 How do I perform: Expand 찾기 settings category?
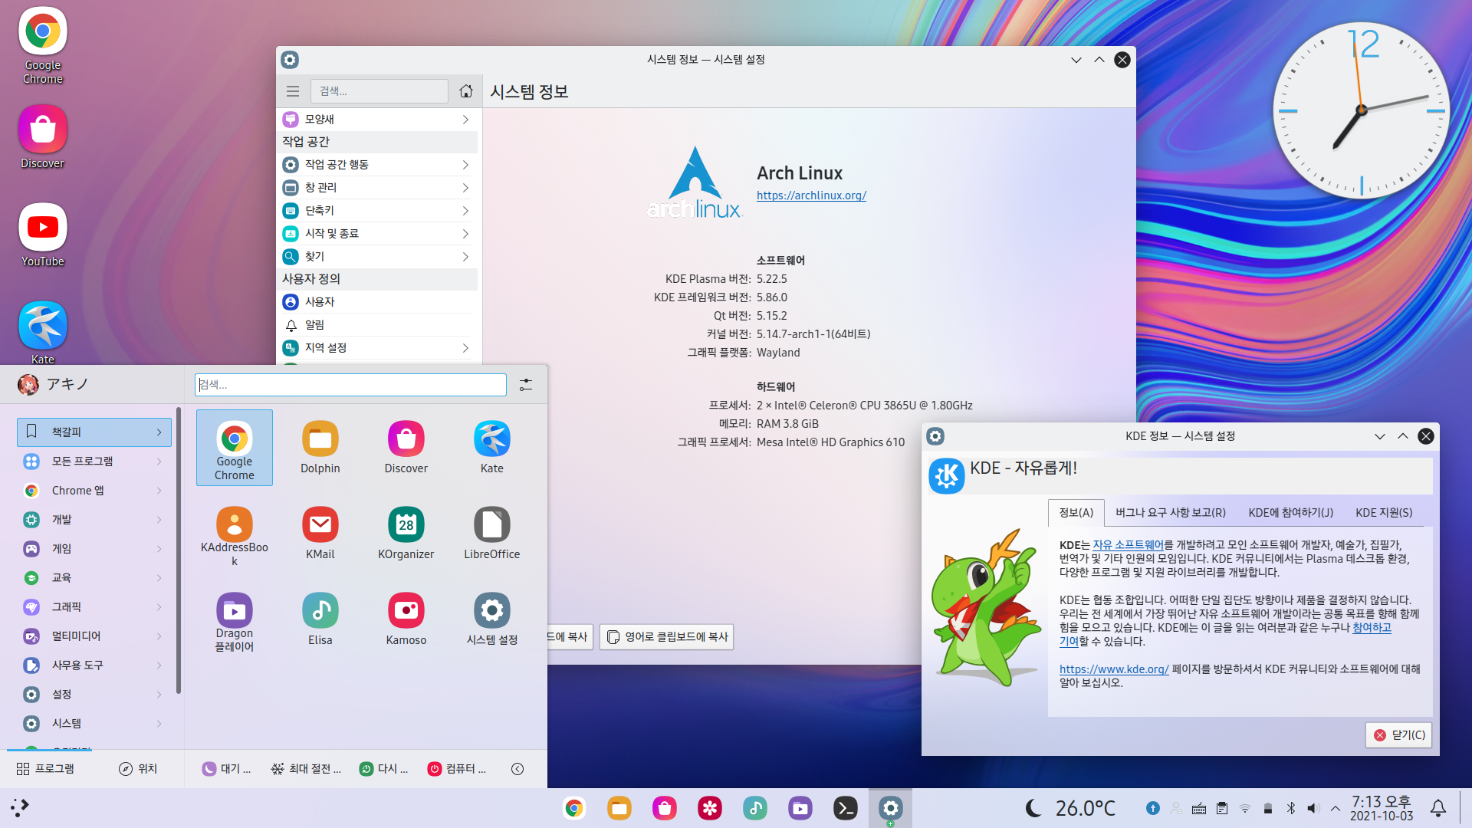pos(379,257)
